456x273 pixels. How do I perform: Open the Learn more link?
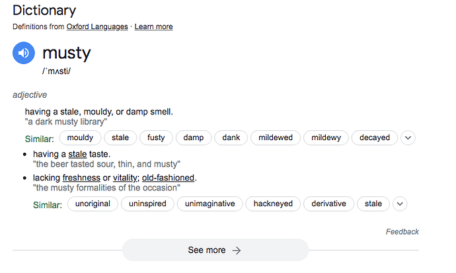[x=153, y=26]
